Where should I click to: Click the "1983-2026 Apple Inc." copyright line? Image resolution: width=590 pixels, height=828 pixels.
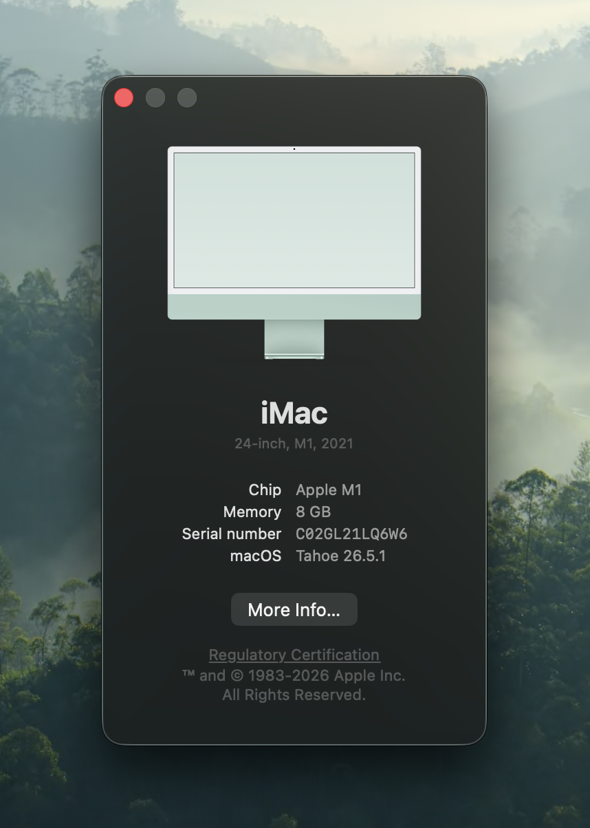(x=294, y=675)
